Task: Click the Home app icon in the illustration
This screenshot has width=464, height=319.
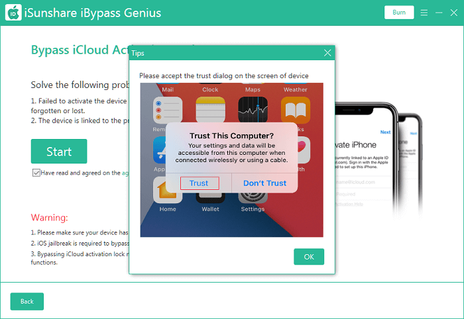Action: pos(168,191)
